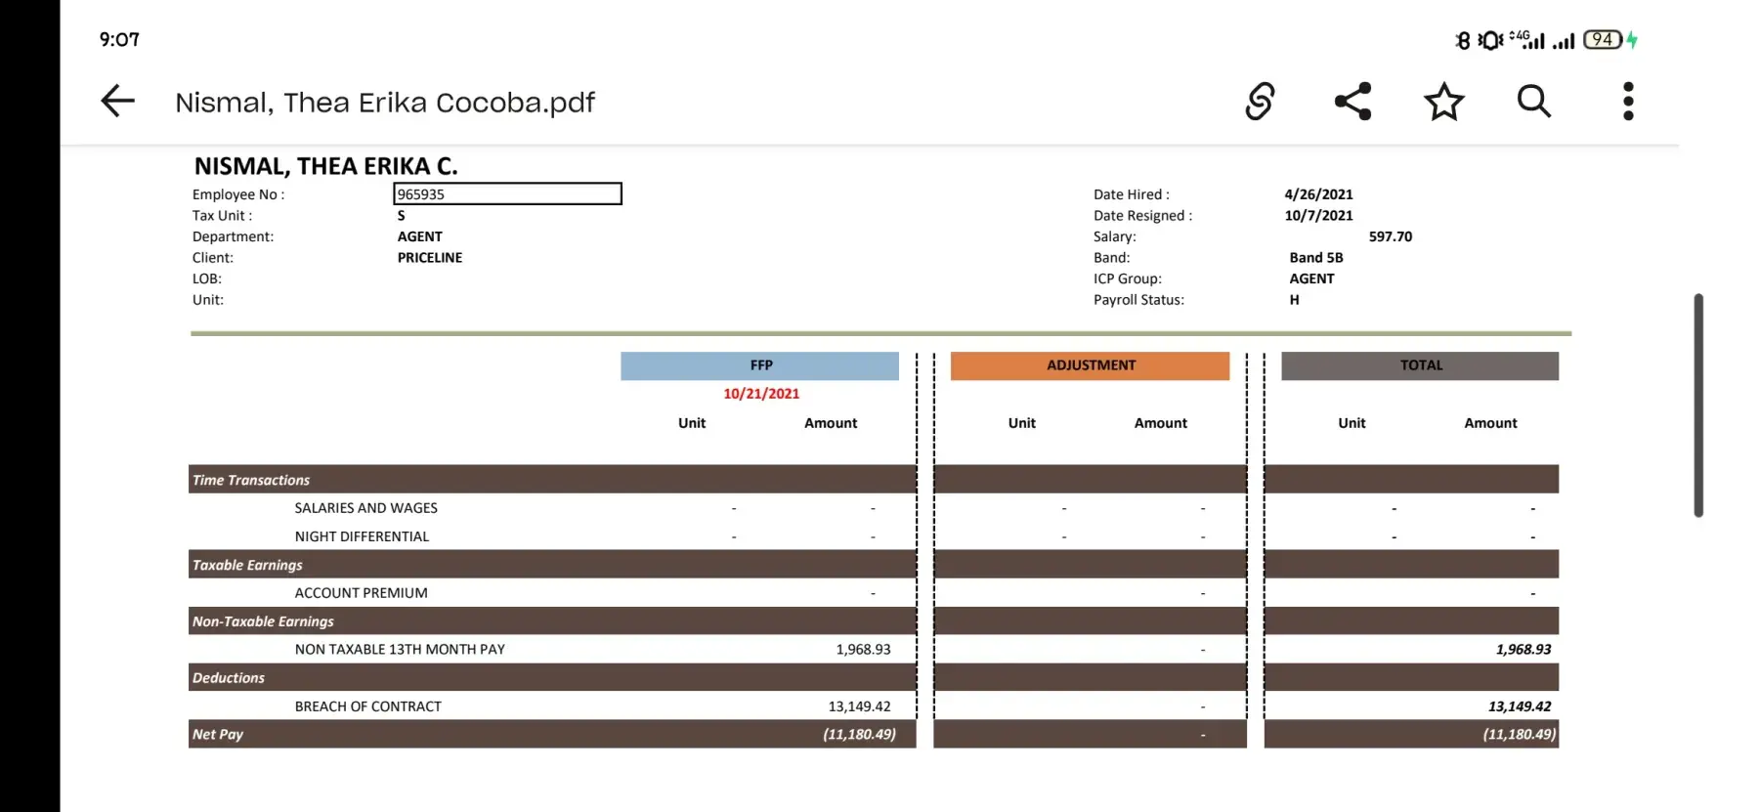Tap the Payroll Status label
This screenshot has width=1759, height=812.
[1138, 300]
